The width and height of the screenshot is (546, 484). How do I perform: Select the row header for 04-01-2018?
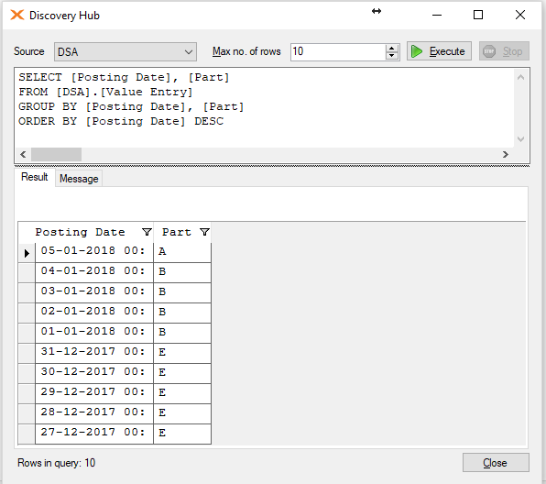coord(27,273)
